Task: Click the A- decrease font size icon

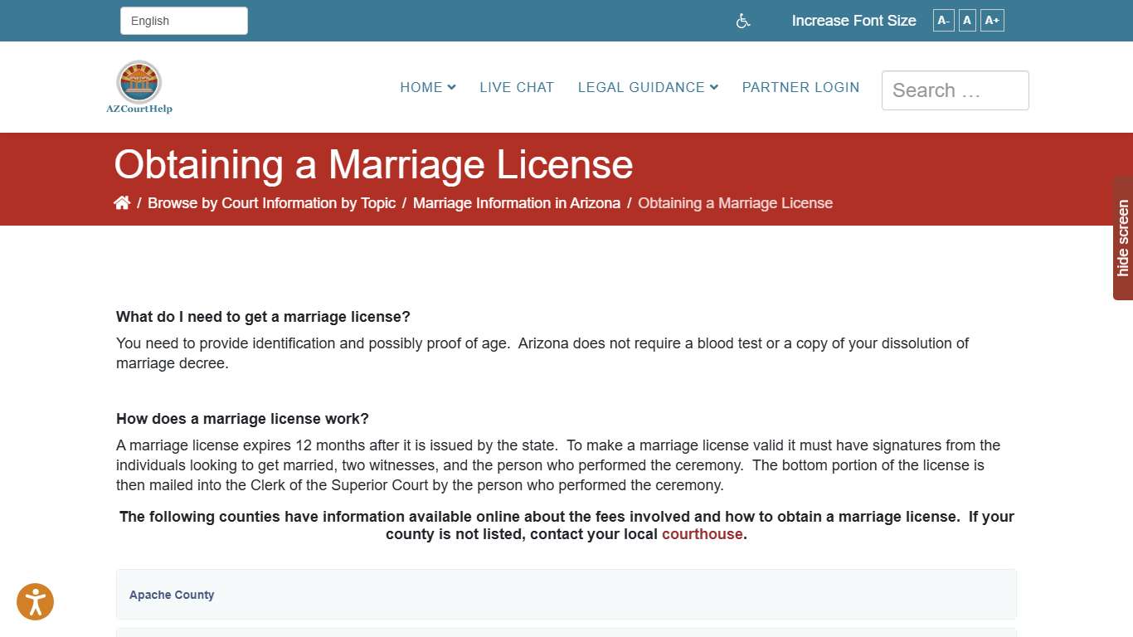Action: click(943, 20)
